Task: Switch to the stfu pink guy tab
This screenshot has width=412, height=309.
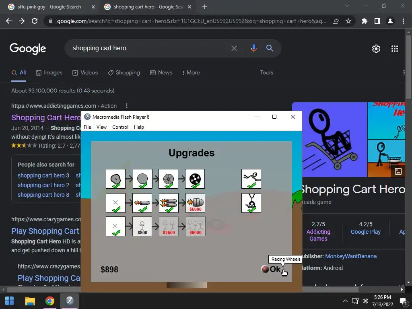Action: coord(49,7)
